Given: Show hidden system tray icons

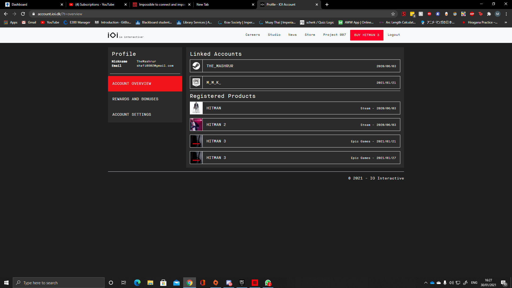Looking at the screenshot, I should click(426, 283).
